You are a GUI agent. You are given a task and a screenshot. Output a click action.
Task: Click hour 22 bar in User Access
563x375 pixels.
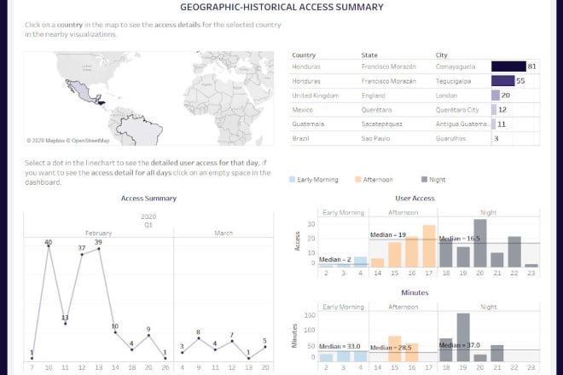[x=514, y=252]
